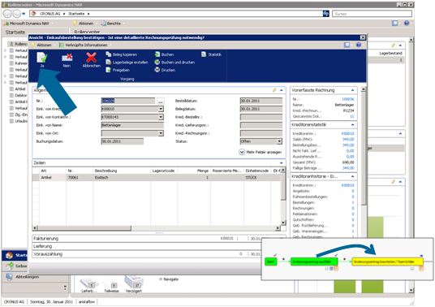Open the Nr. field lookup button

(161, 101)
